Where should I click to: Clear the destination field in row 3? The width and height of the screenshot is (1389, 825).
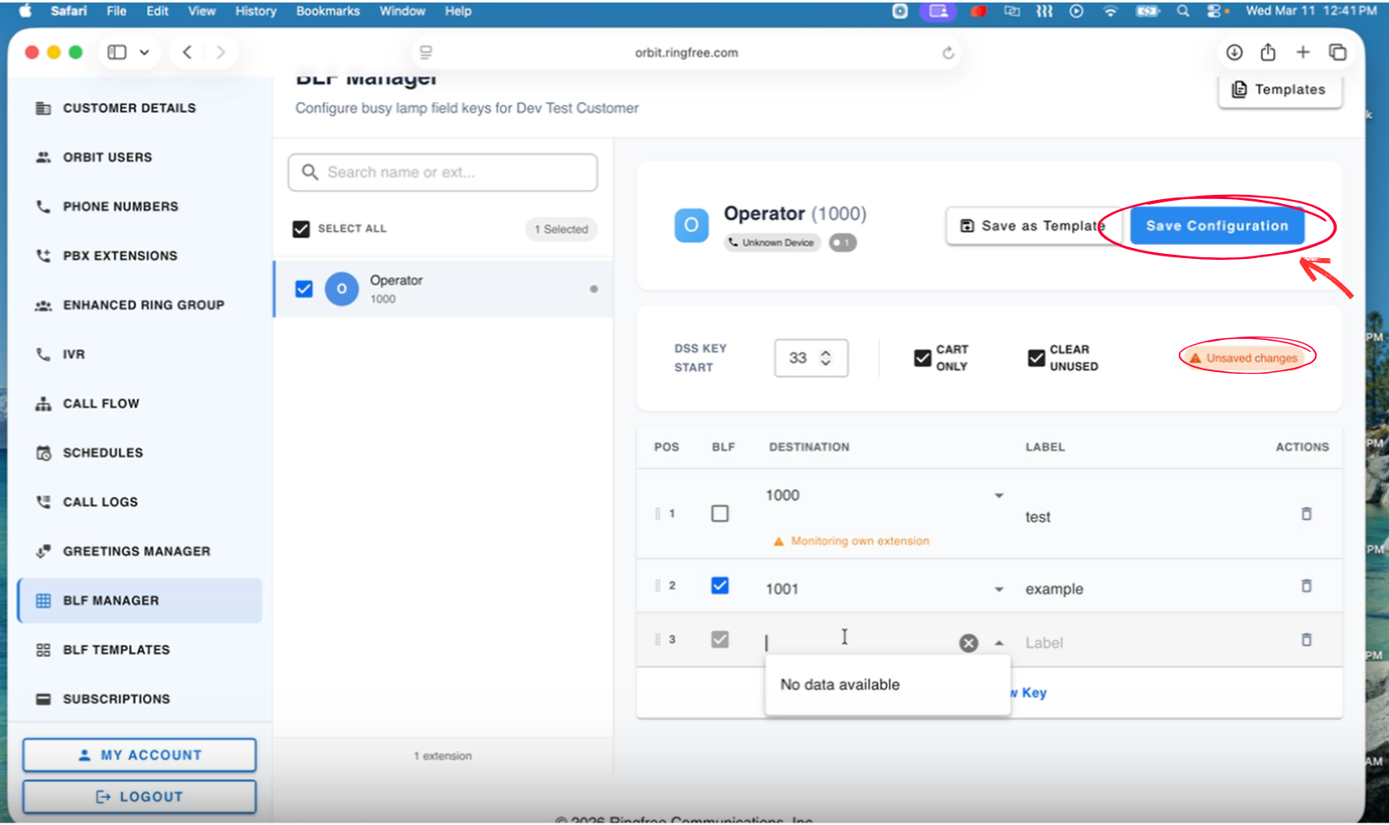click(x=968, y=643)
